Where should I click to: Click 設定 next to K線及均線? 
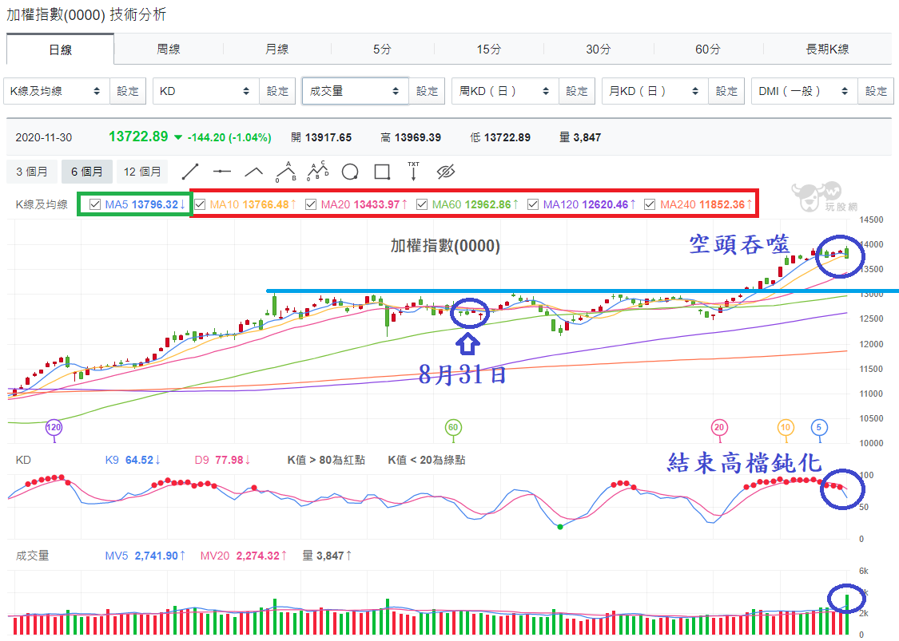point(128,91)
